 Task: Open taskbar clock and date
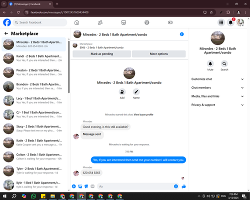pyautogui.click(x=233, y=196)
